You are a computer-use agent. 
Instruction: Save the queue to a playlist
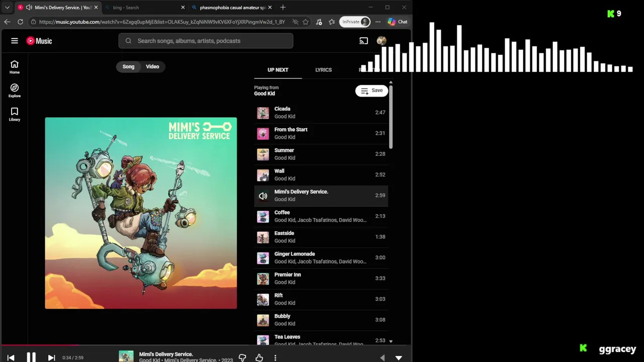click(x=372, y=90)
